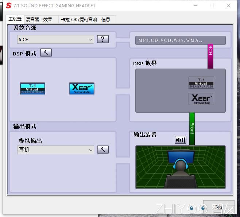The height and width of the screenshot is (217, 240).
Task: Switch to the 混音器 tab
Action: (x=32, y=20)
